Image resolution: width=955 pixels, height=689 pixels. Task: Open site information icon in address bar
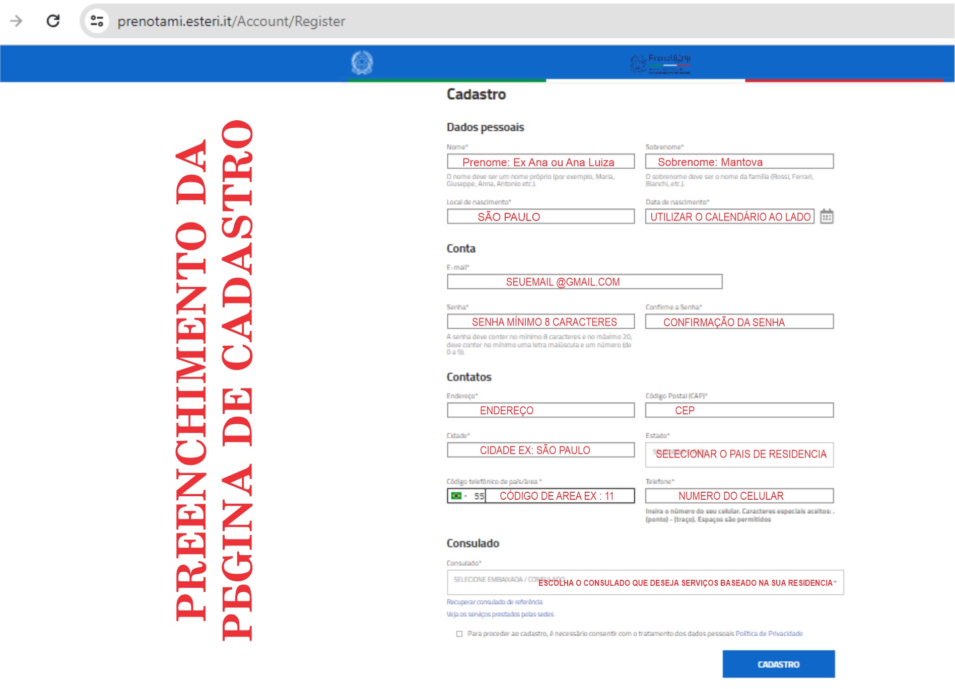click(97, 21)
